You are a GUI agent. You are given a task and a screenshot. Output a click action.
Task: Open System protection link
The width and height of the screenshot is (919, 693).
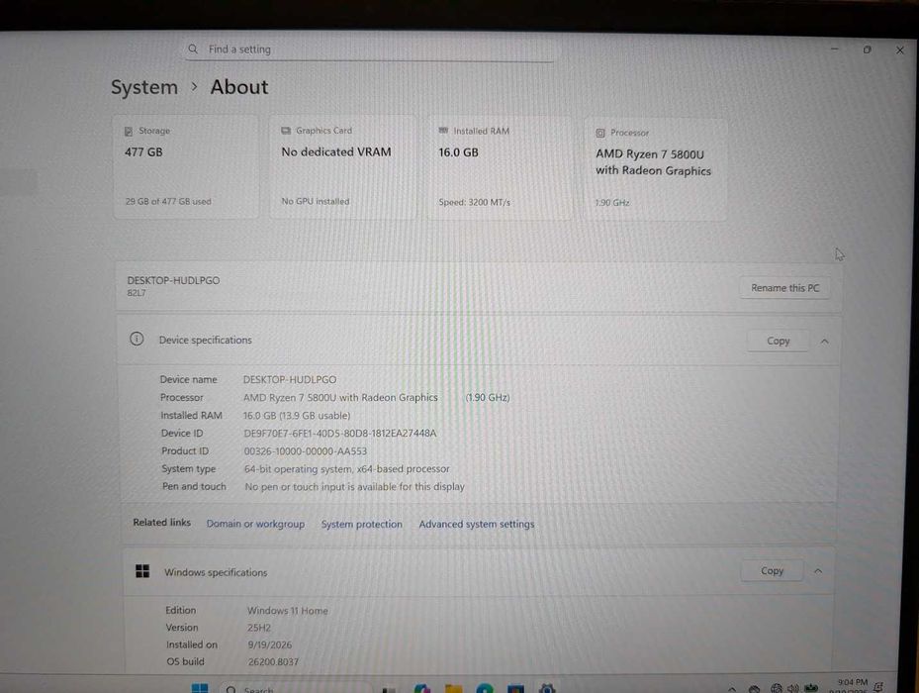point(362,524)
